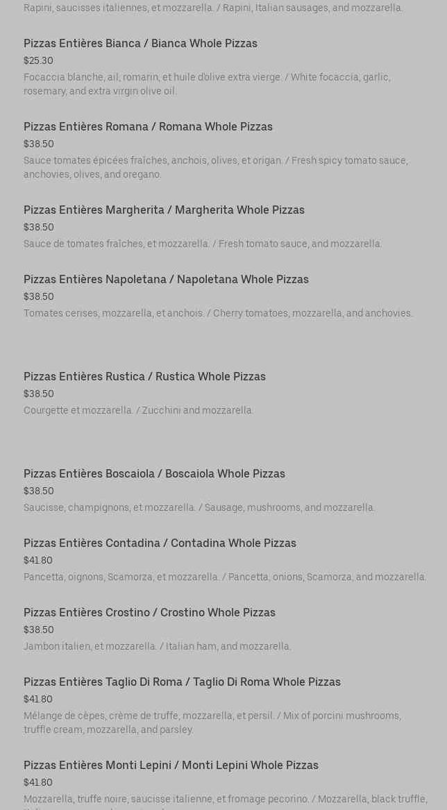
Task: Click Crostino Italian ham description
Action: [157, 646]
